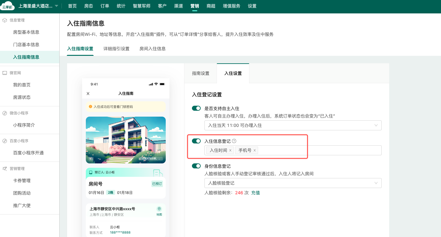The width and height of the screenshot is (441, 237).
Task: Go to the 房态 menu
Action: 89,6
